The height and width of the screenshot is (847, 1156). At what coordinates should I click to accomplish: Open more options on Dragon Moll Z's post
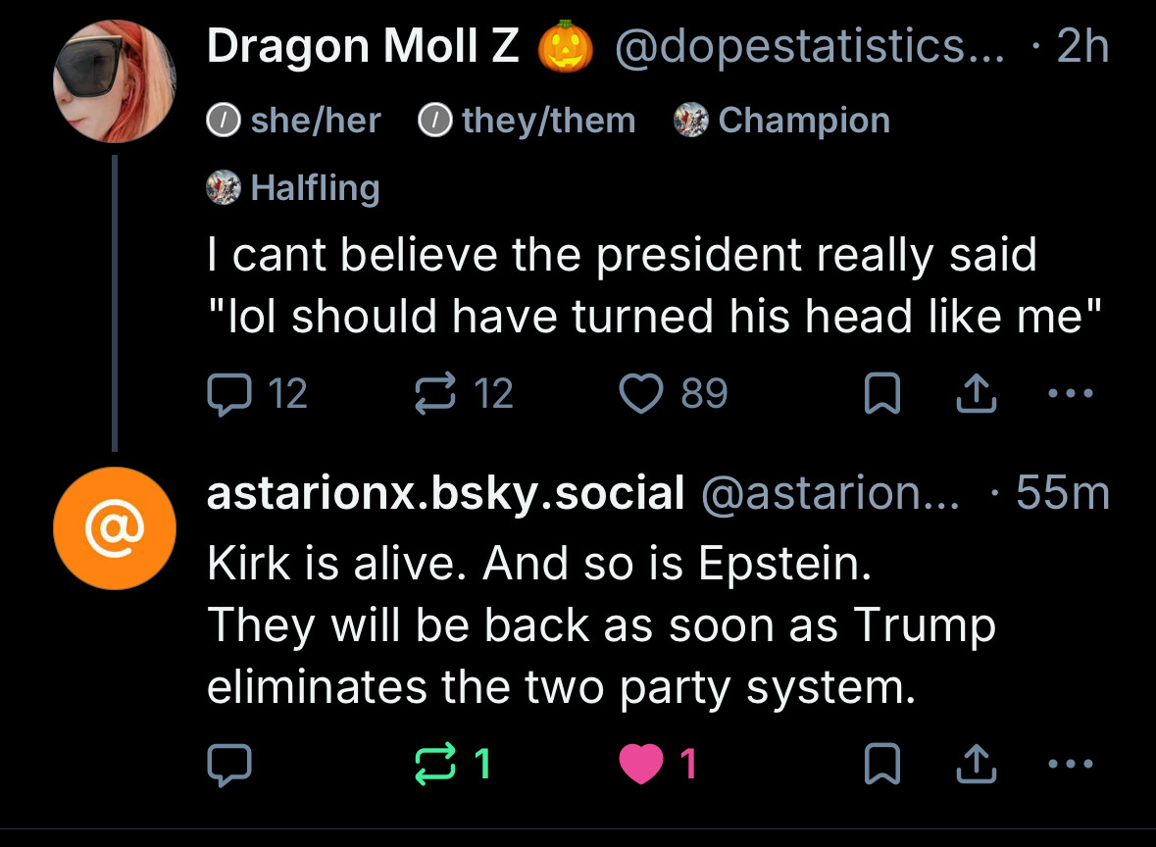click(x=1068, y=394)
